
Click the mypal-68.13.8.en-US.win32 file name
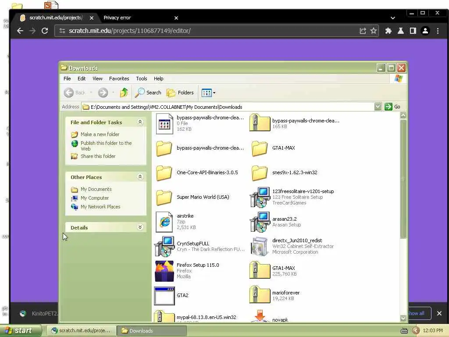click(x=206, y=317)
